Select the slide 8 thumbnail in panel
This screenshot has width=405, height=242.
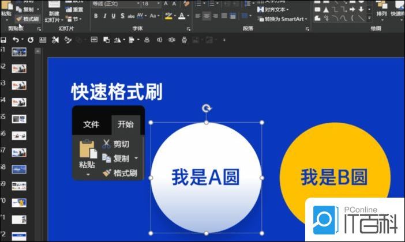pyautogui.click(x=19, y=169)
